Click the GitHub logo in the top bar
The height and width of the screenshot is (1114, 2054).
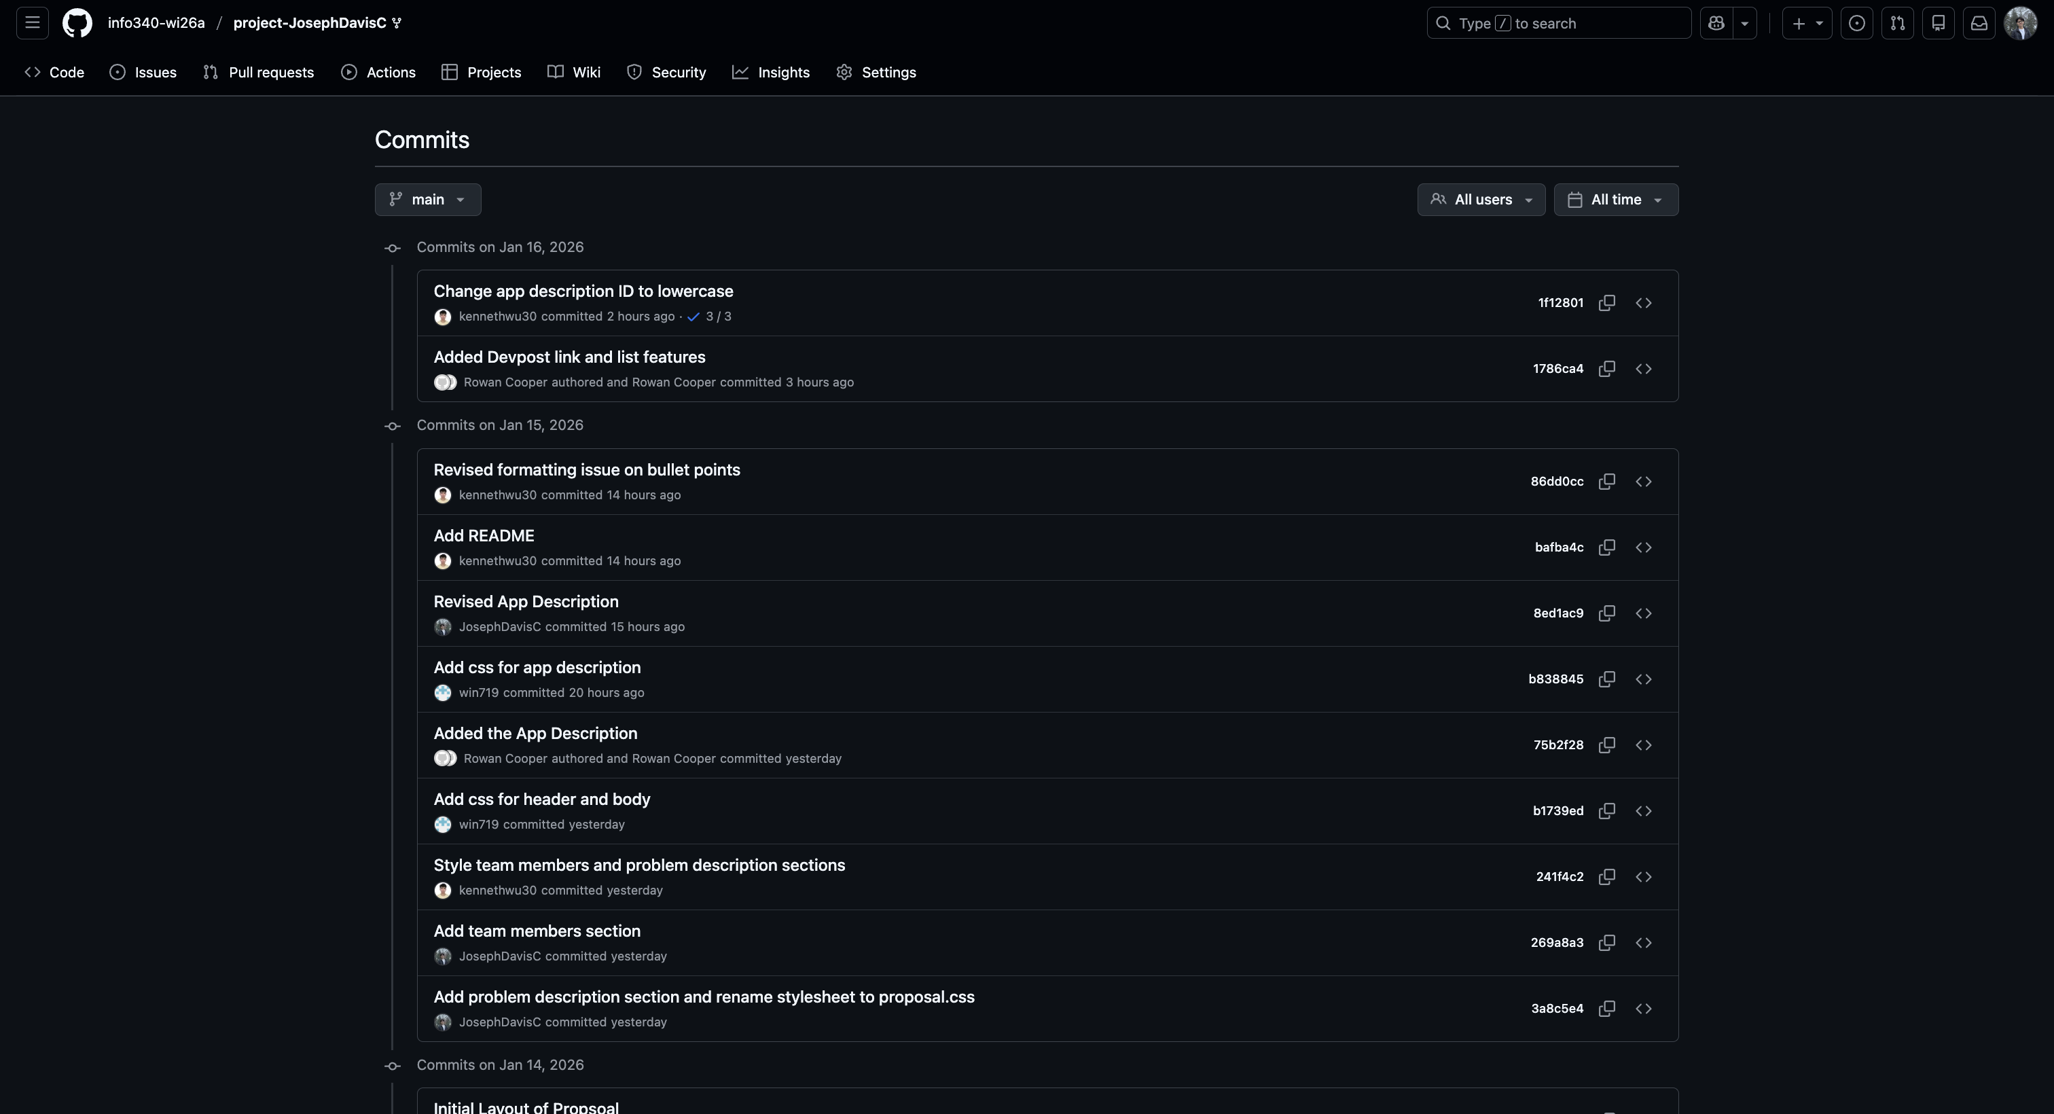coord(77,22)
